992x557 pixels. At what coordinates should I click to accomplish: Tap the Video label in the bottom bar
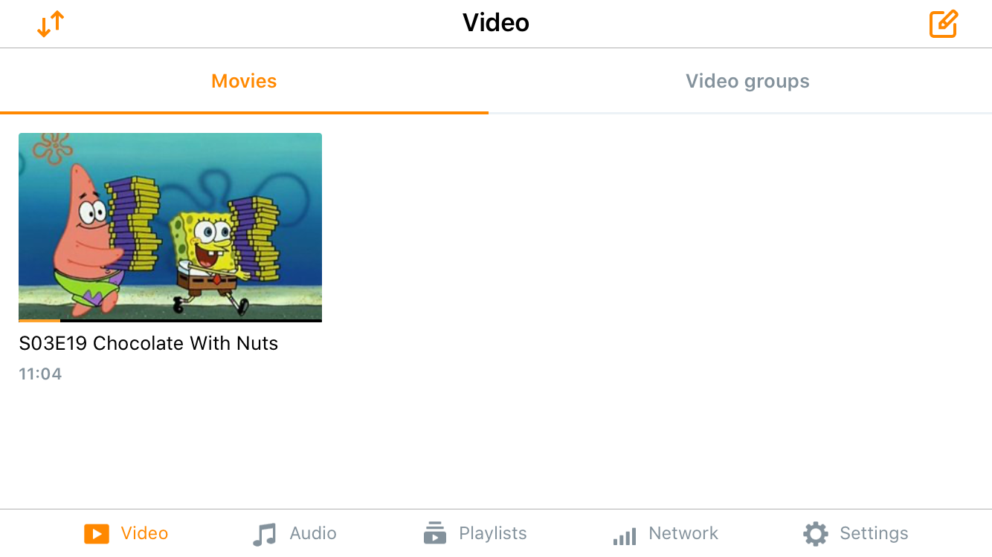tap(144, 533)
